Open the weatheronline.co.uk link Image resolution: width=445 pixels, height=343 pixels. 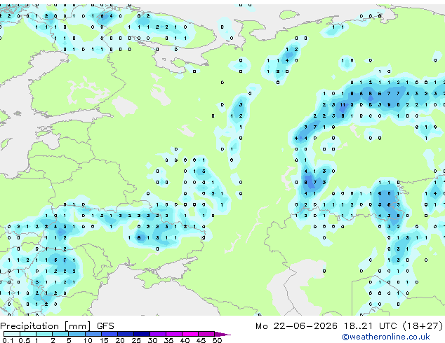[x=386, y=337]
